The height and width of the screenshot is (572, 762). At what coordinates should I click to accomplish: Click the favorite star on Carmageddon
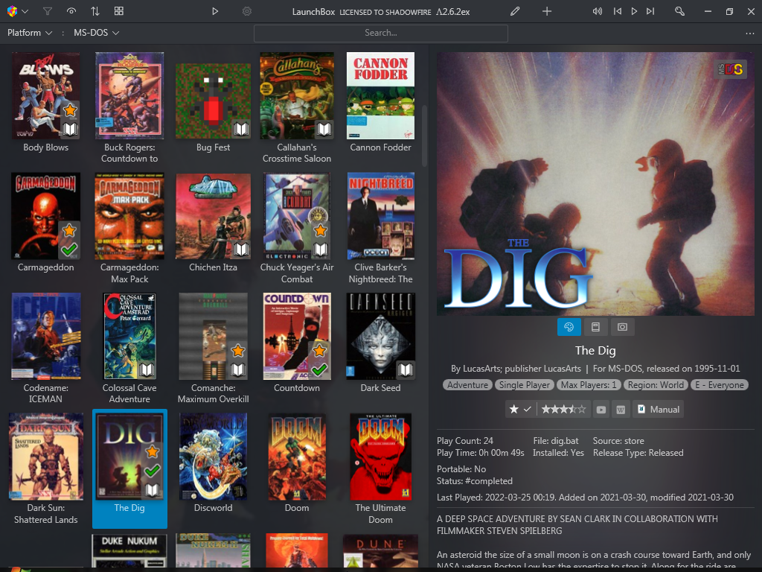click(69, 230)
